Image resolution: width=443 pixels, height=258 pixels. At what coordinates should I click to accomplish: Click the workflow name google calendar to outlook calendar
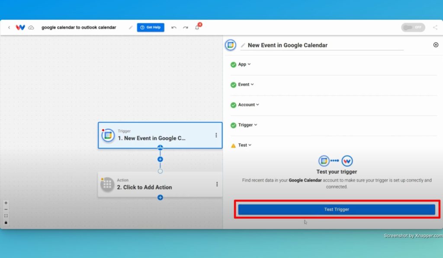79,27
